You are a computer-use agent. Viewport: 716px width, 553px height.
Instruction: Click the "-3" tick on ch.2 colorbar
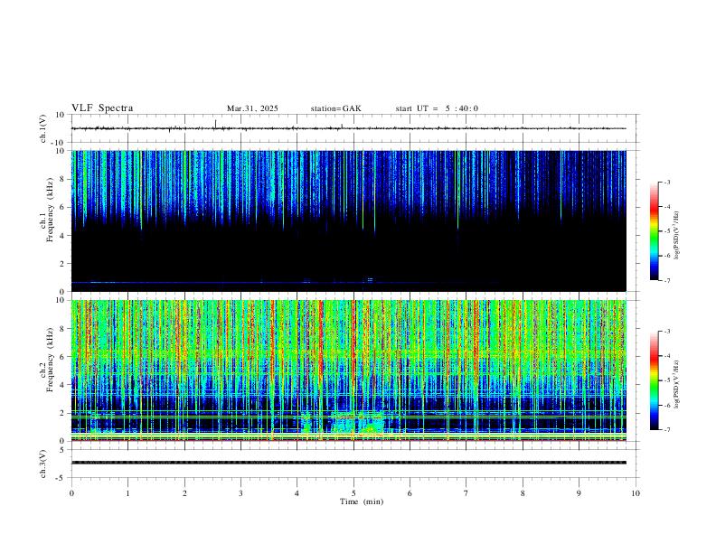(x=667, y=332)
